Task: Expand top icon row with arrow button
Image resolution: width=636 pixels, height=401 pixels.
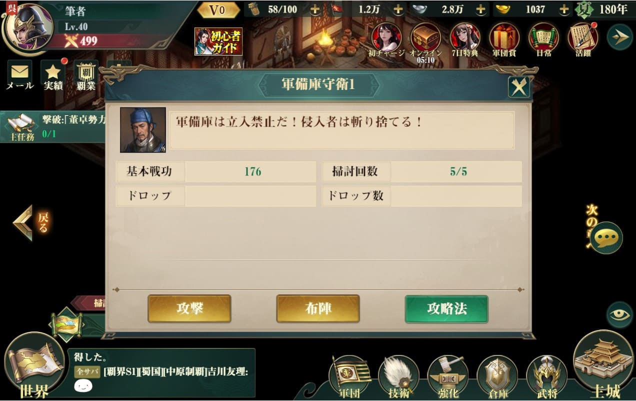Action: [620, 37]
